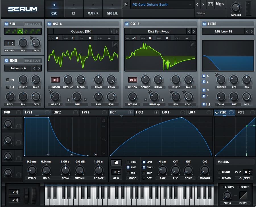The height and width of the screenshot is (207, 256).
Task: Select the triangle wave shape in SUB
Action: point(20,31)
